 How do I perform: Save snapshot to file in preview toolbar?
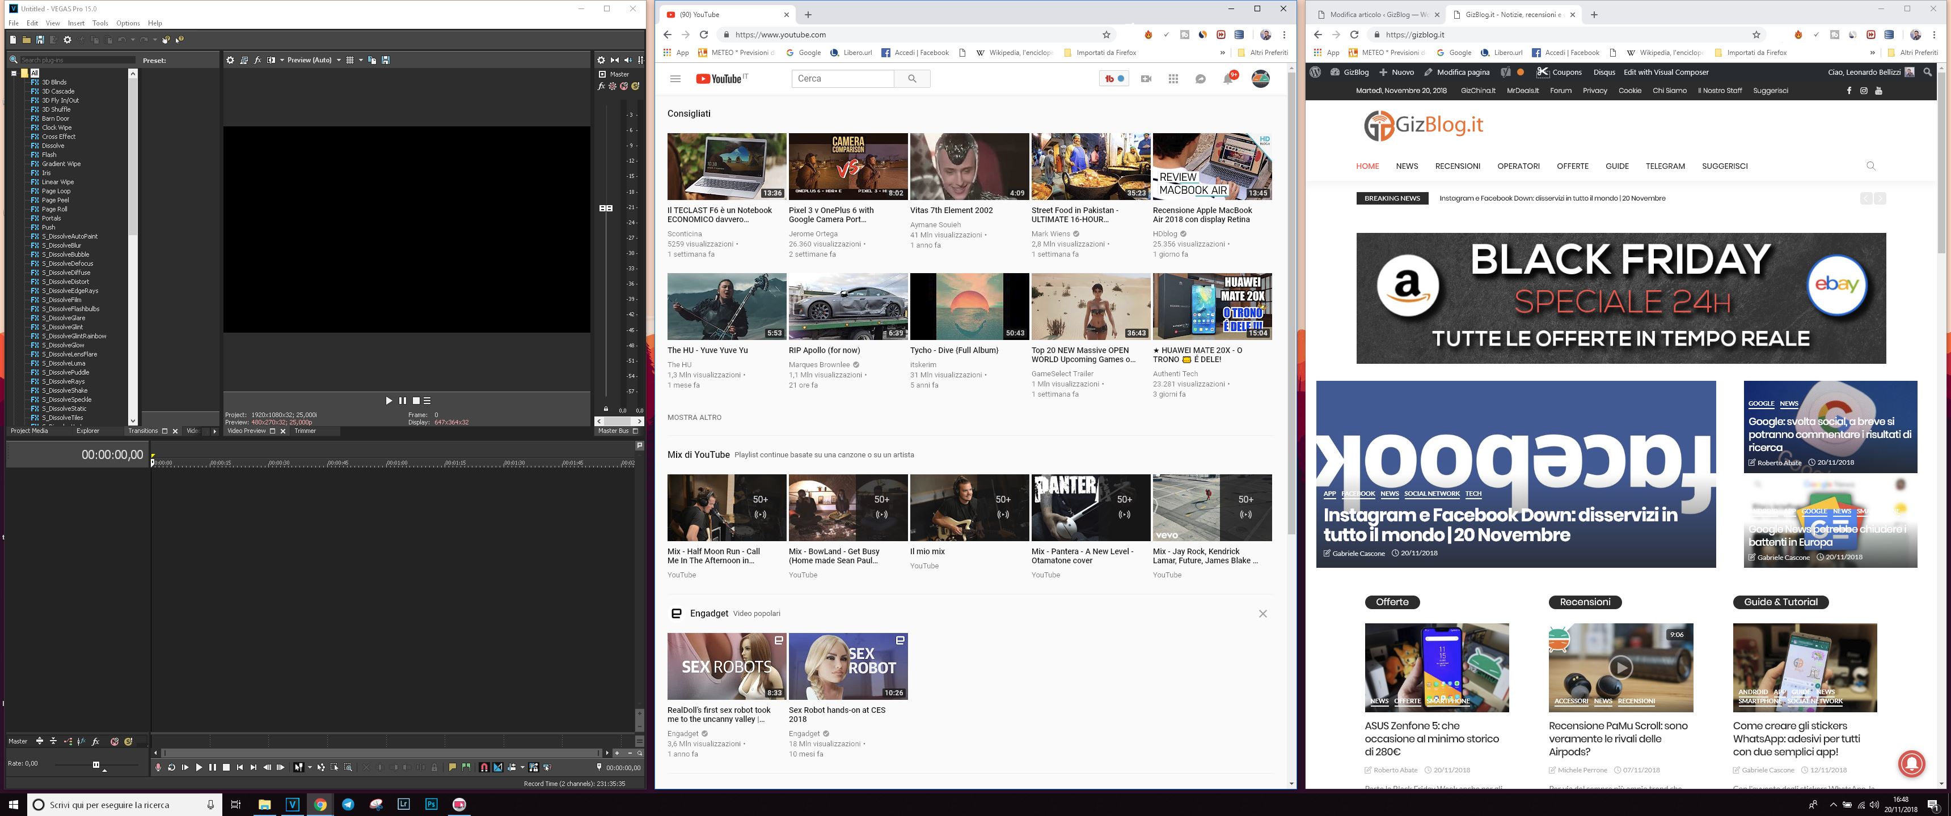[386, 60]
